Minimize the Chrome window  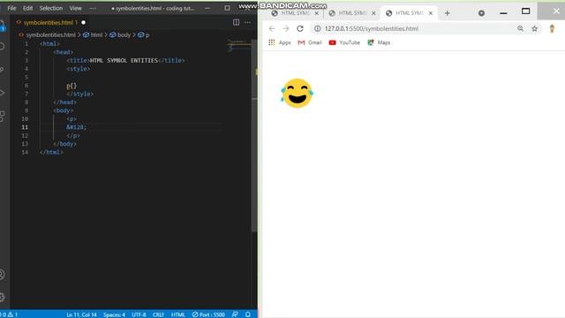click(x=503, y=13)
